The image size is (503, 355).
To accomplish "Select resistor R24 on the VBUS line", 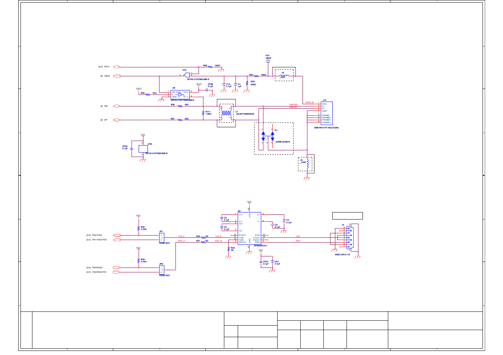I will click(256, 76).
